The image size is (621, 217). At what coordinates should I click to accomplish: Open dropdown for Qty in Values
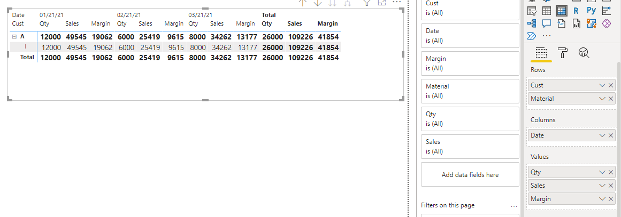602,172
